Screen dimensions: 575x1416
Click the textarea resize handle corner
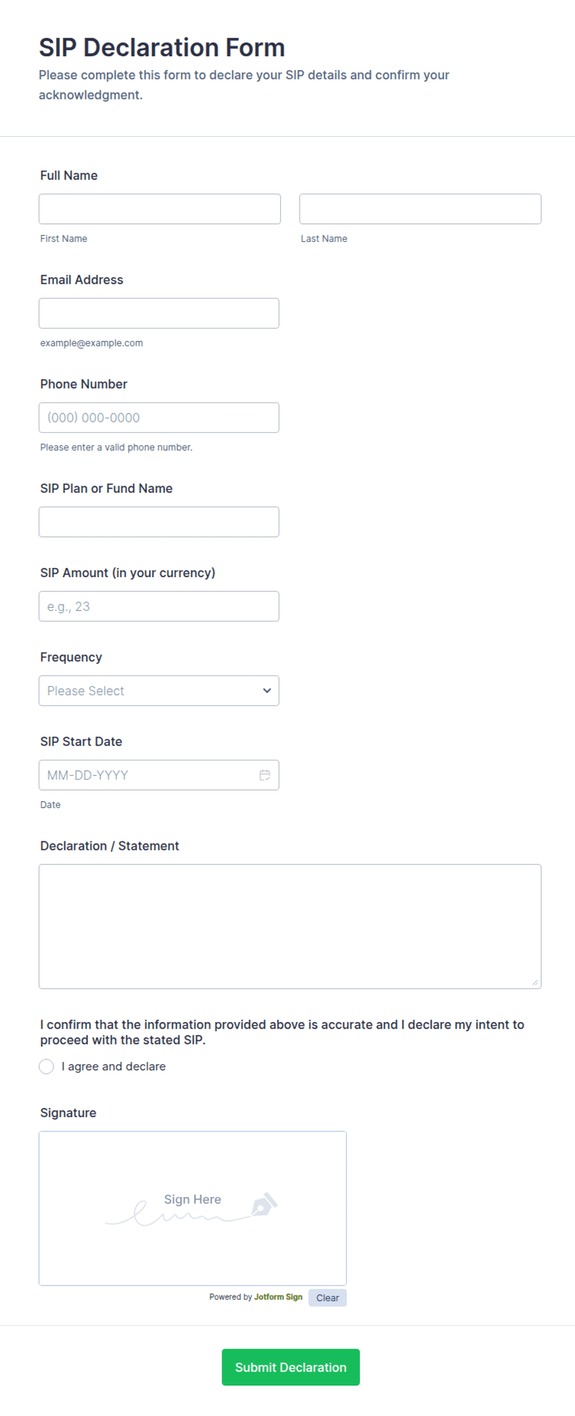coord(535,982)
